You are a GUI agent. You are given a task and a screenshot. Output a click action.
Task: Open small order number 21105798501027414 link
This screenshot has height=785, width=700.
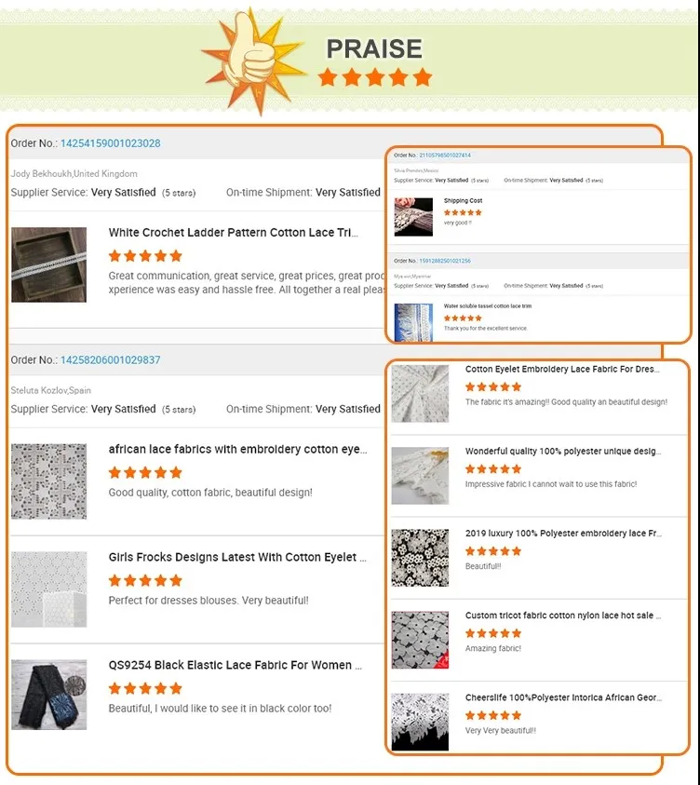pyautogui.click(x=445, y=156)
